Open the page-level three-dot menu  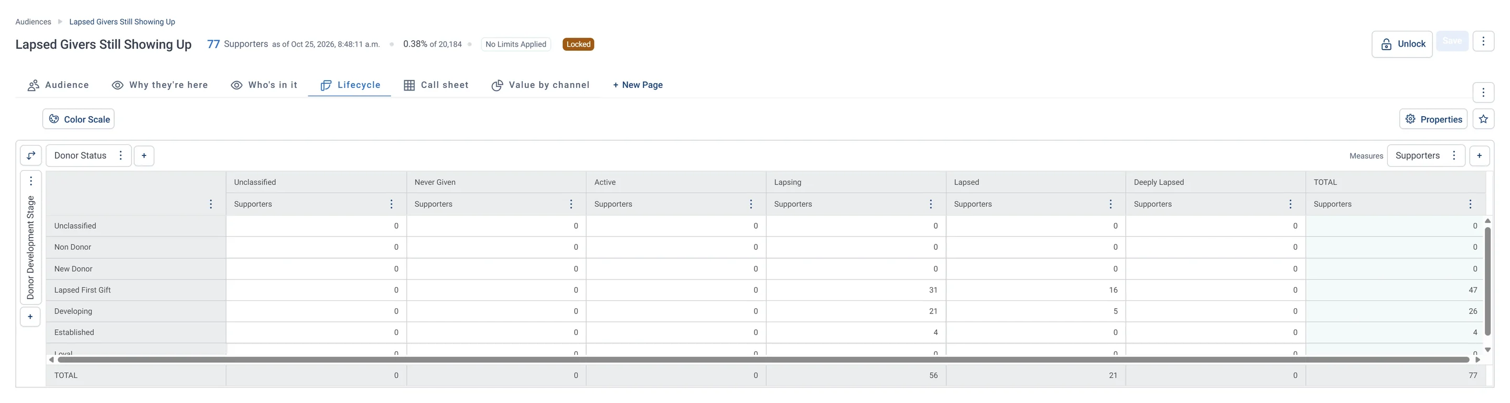1484,93
